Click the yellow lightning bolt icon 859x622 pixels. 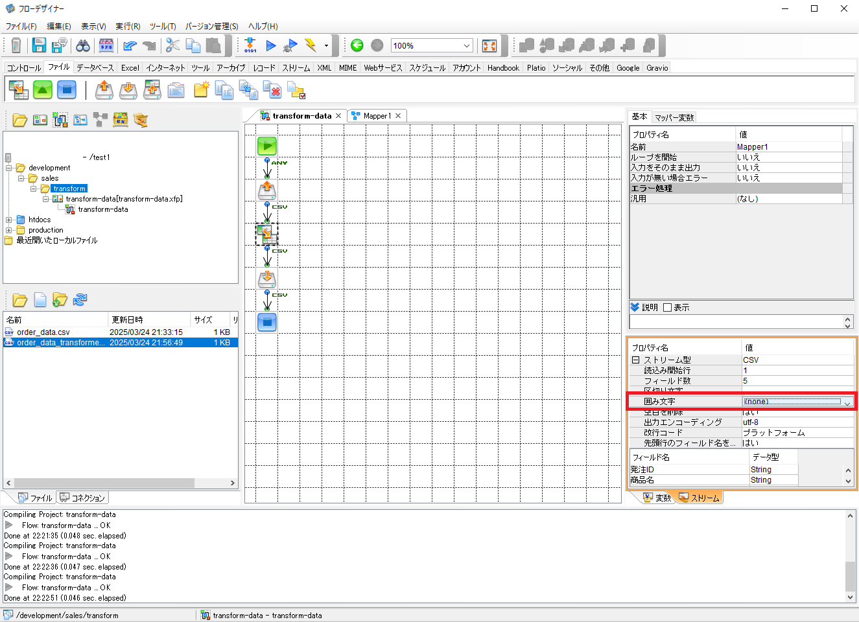pos(311,45)
